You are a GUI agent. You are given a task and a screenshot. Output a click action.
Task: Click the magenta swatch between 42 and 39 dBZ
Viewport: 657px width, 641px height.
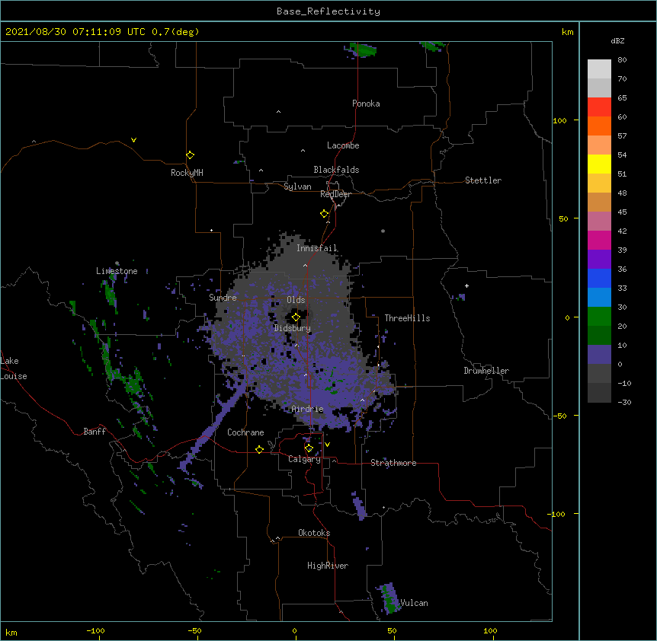[599, 240]
